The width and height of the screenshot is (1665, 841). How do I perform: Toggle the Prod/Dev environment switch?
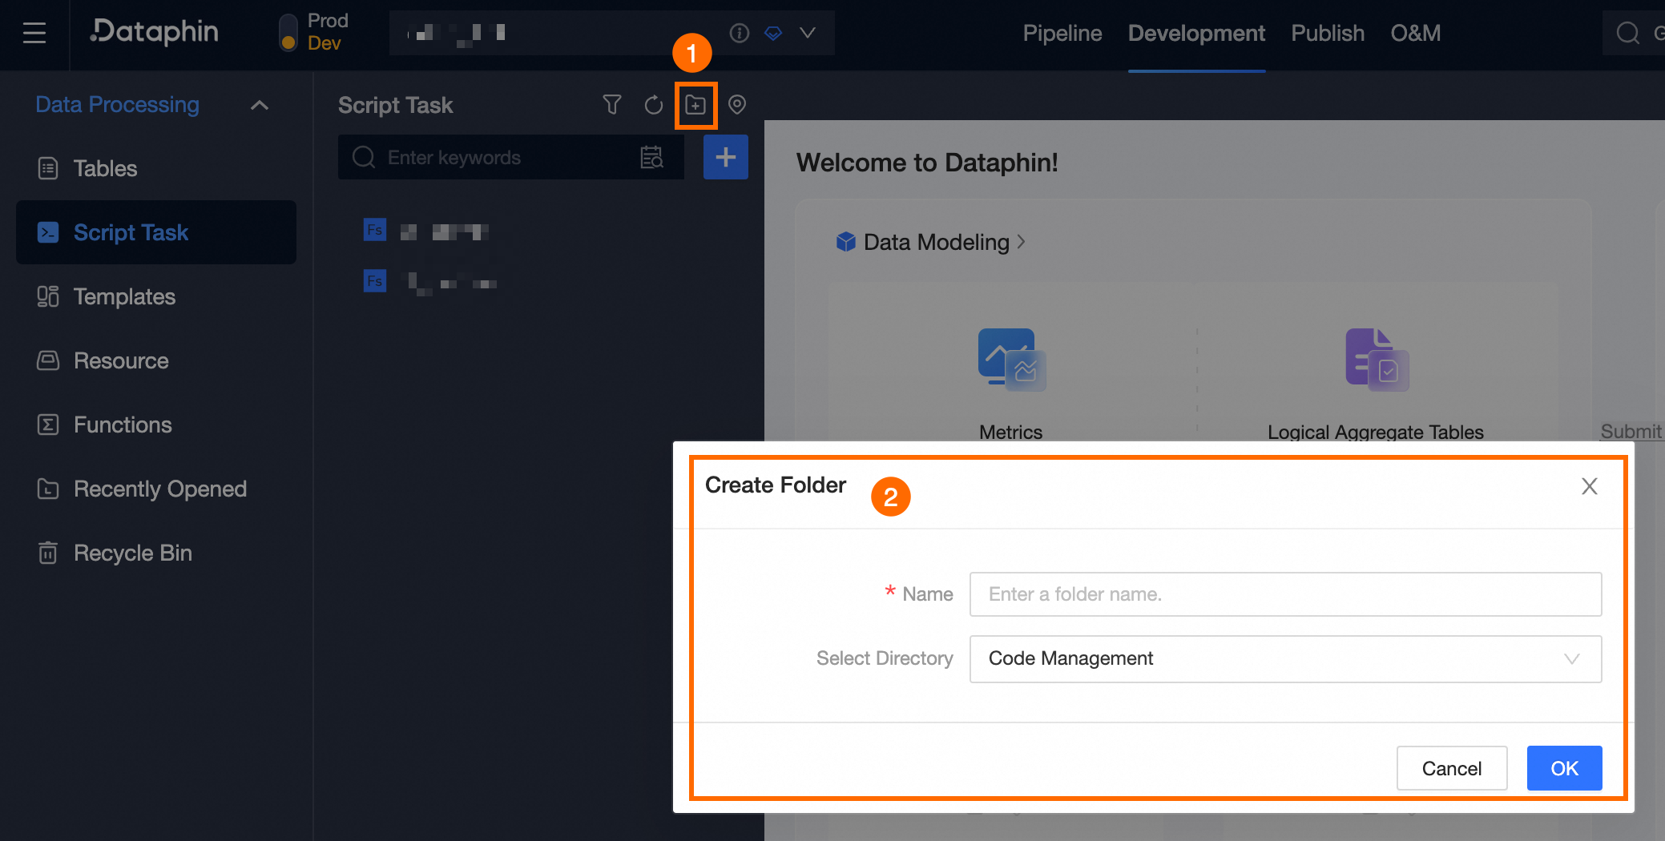tap(288, 33)
